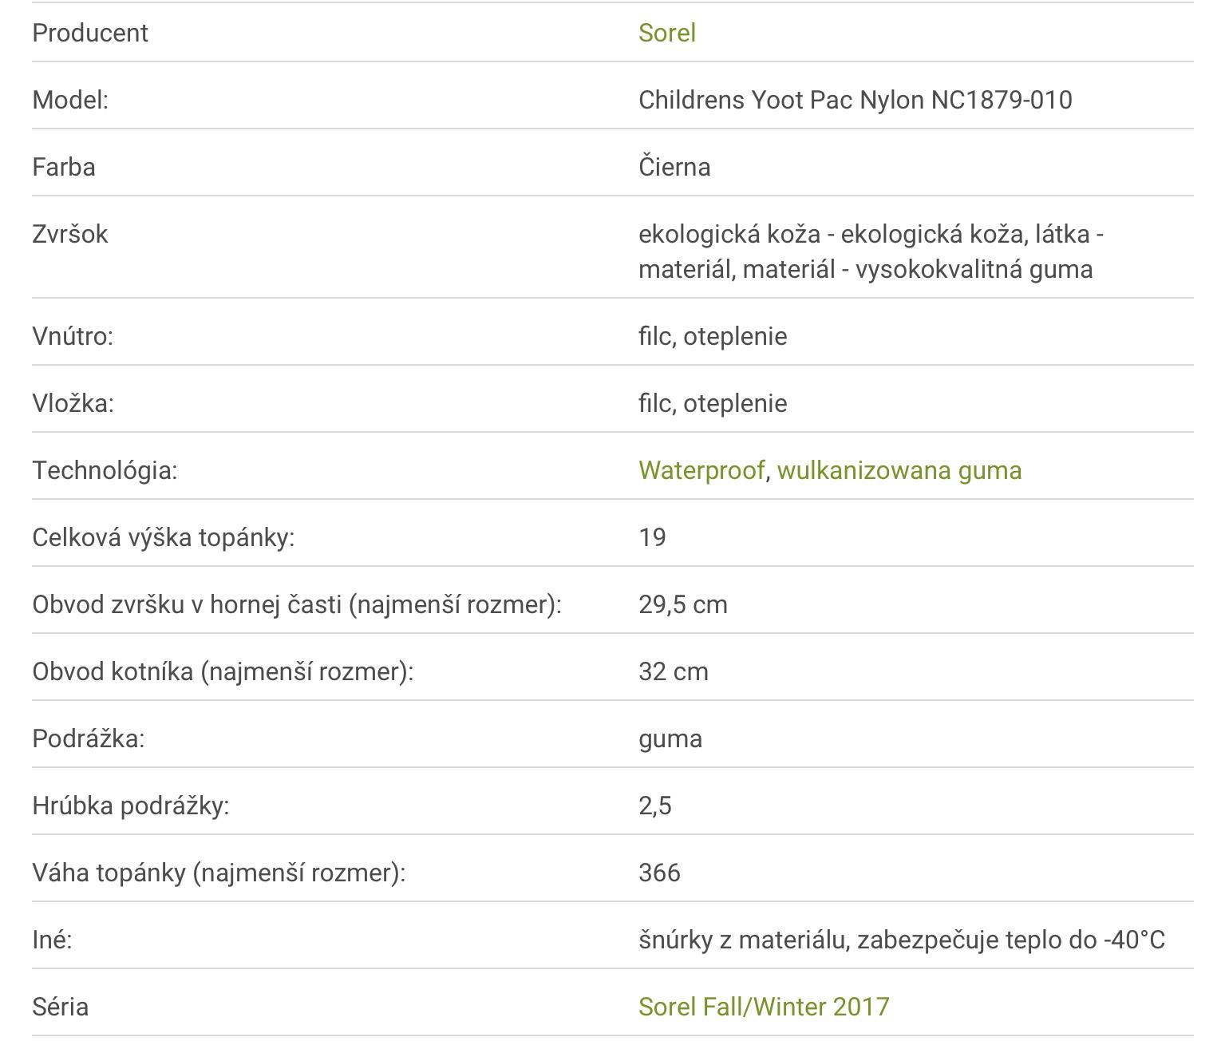1225x1045 pixels.
Task: Click the Čierna color value
Action: pyautogui.click(x=674, y=167)
